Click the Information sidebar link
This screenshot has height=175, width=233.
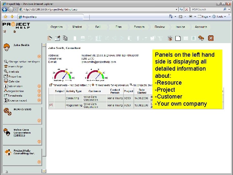coord(15,86)
